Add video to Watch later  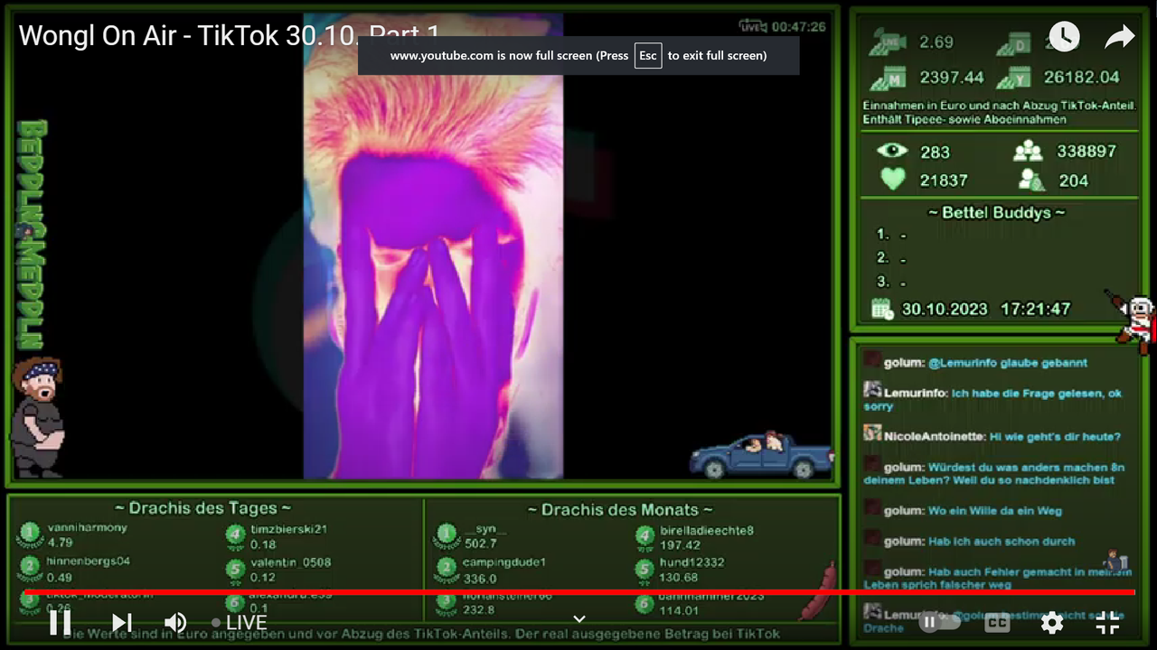tap(1064, 36)
